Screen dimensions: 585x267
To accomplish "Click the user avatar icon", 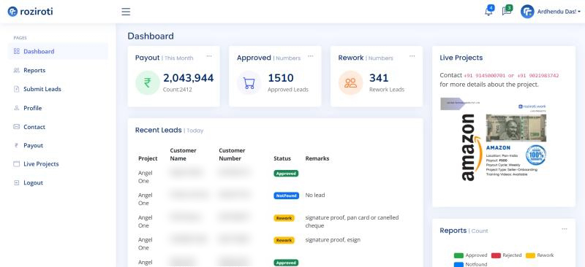I will coord(527,12).
